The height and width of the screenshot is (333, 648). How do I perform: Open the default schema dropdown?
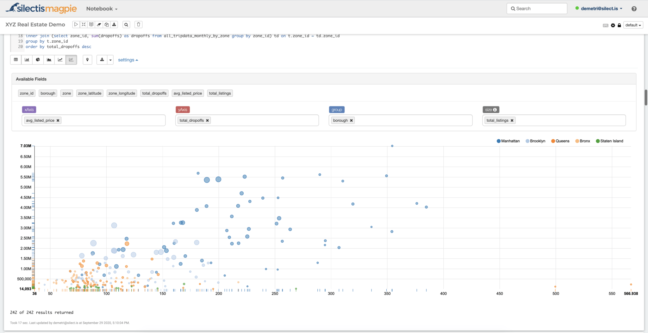(x=632, y=25)
